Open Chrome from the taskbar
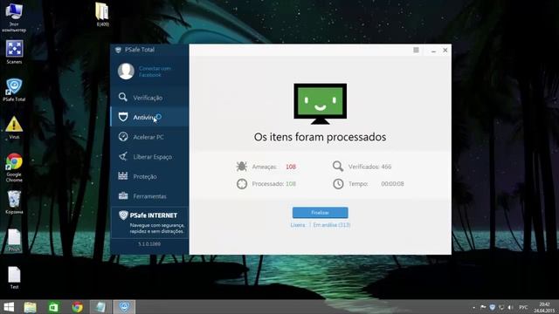Viewport: 559px width, 314px height. [x=77, y=307]
